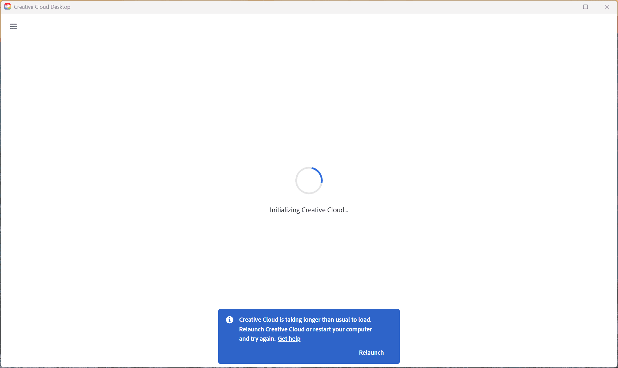The image size is (618, 368).
Task: Click the Creative Cloud app icon in title bar
Action: click(x=8, y=7)
